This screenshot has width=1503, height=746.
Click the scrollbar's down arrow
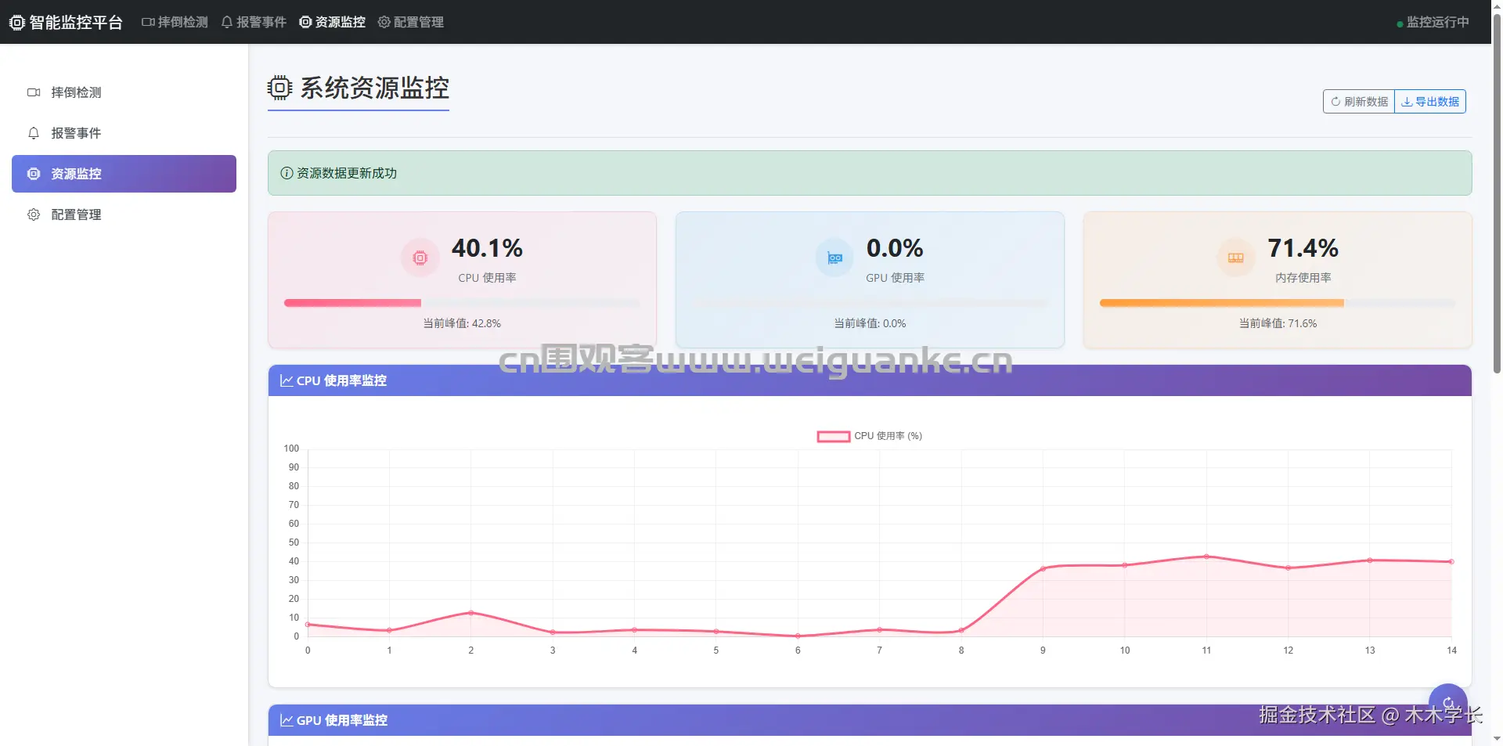coord(1497,739)
